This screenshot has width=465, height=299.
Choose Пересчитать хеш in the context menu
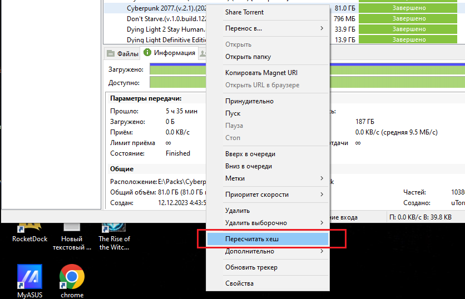click(268, 239)
